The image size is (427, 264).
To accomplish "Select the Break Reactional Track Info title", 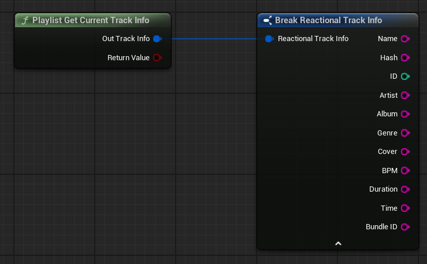I will pyautogui.click(x=328, y=20).
